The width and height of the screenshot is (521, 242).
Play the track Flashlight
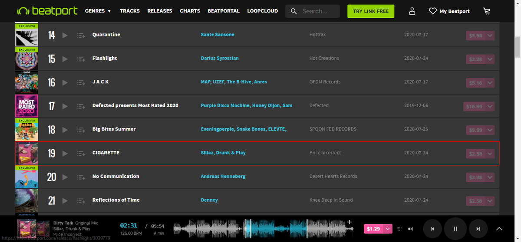pyautogui.click(x=65, y=59)
